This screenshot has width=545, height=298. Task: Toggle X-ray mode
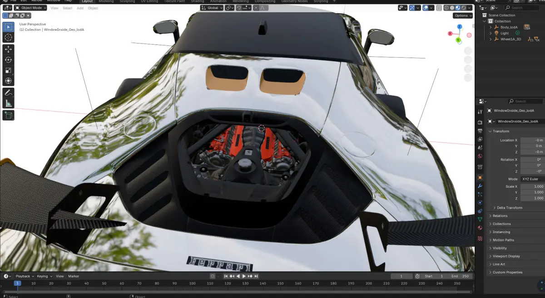pos(439,8)
